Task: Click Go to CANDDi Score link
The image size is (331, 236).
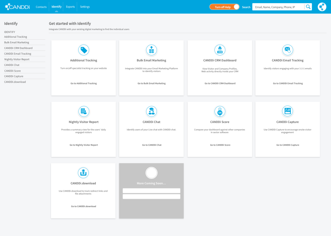Action: click(x=220, y=145)
